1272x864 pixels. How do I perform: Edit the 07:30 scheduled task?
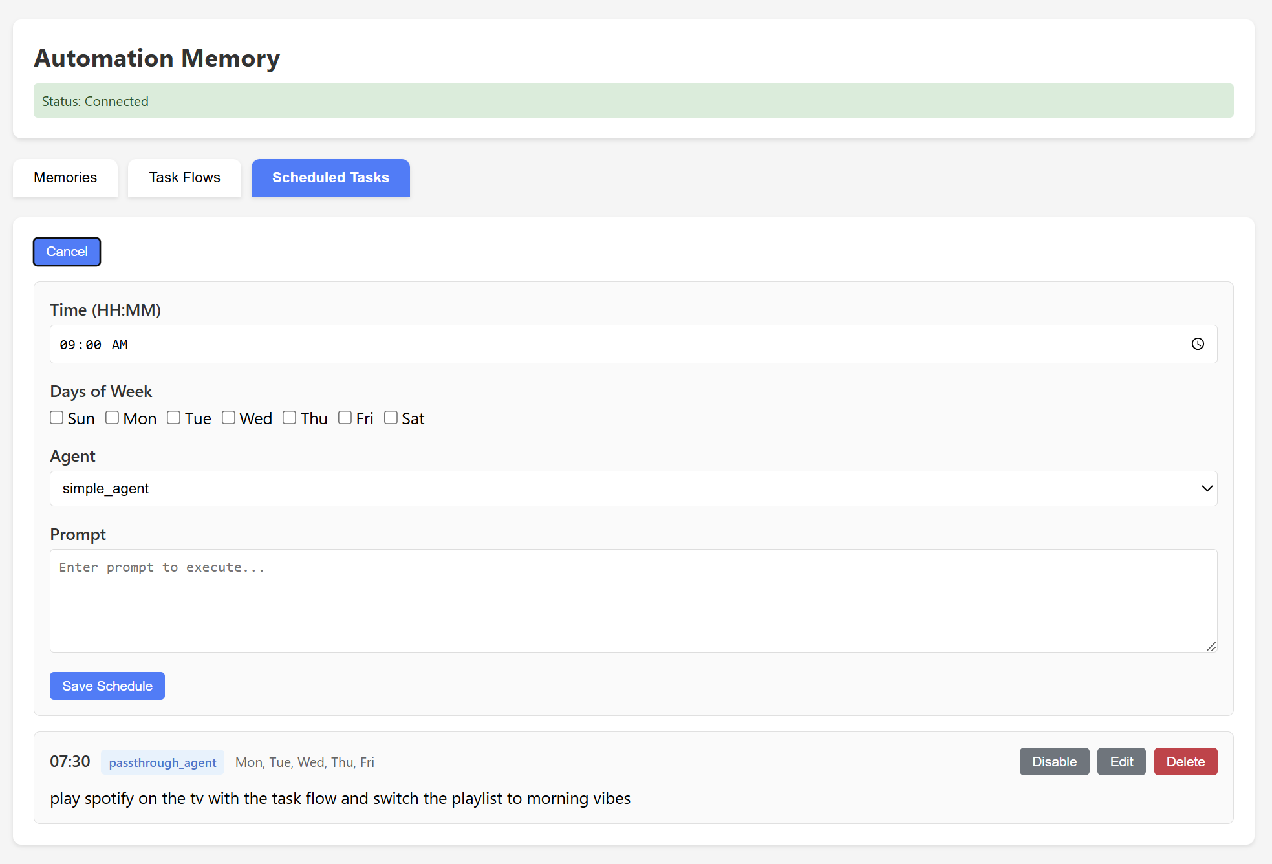click(x=1121, y=762)
